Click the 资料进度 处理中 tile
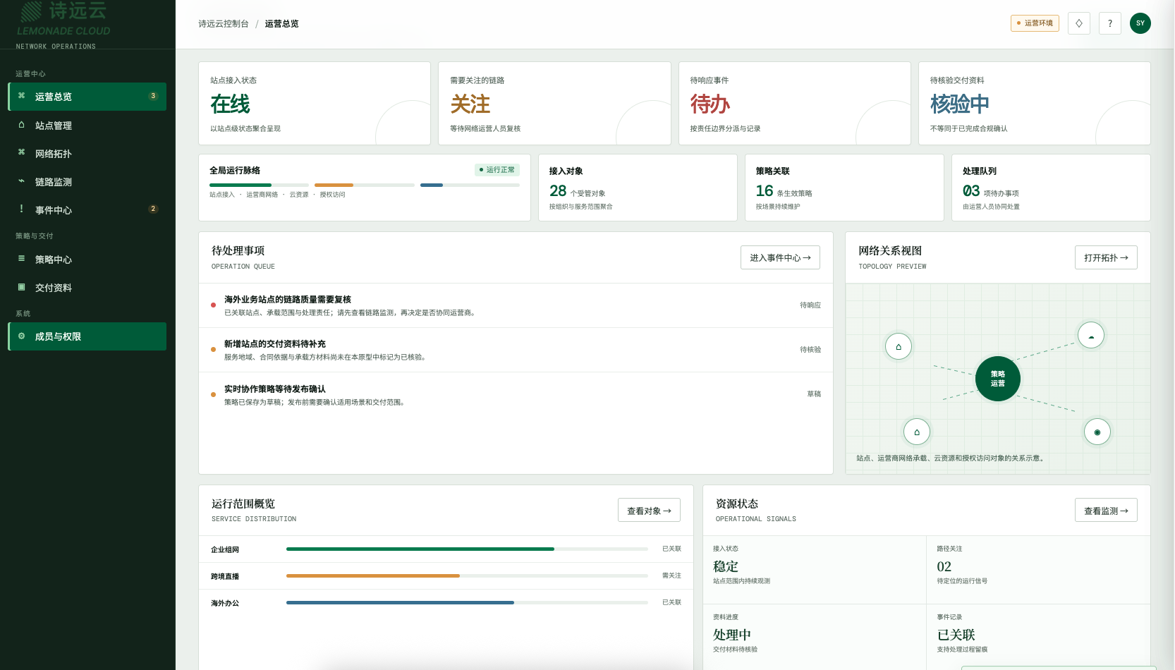 click(815, 637)
